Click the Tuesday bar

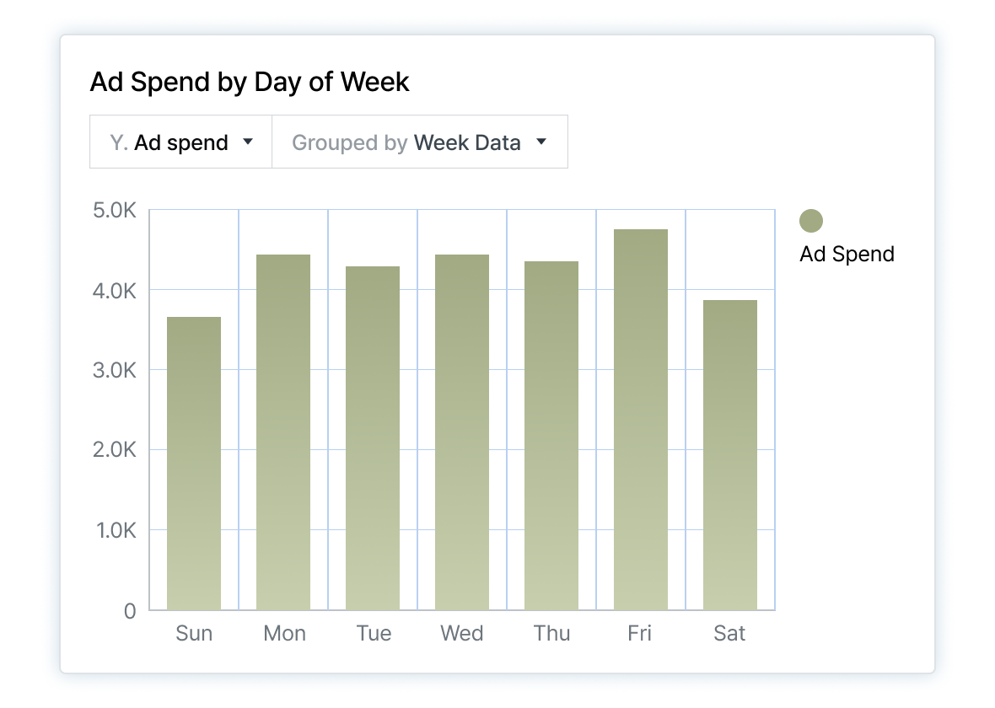click(x=373, y=438)
